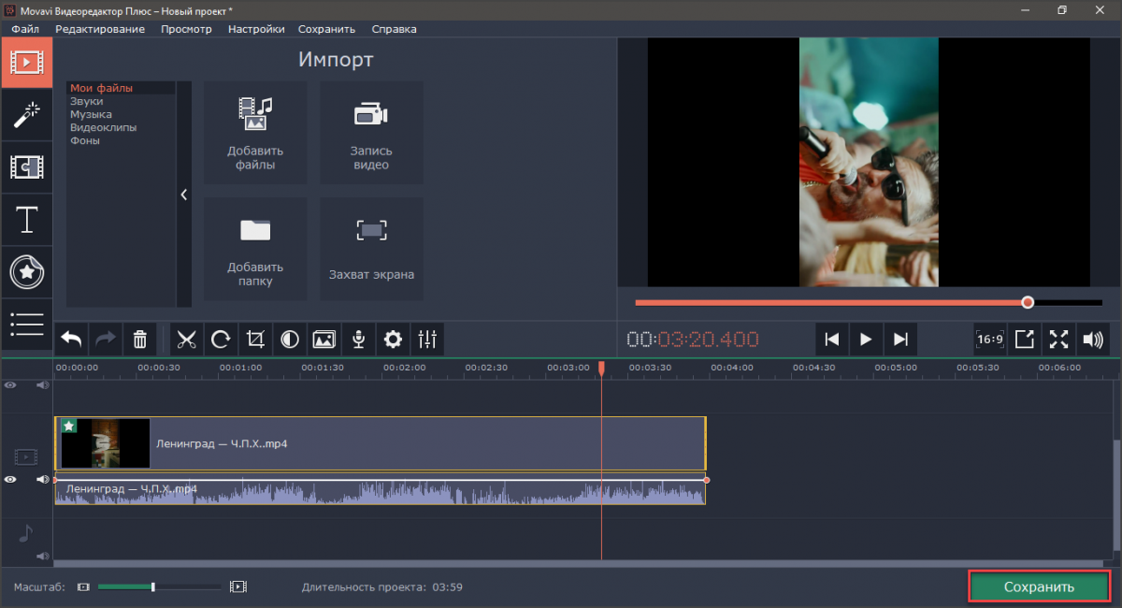This screenshot has width=1122, height=608.
Task: Open the More tools list icon
Action: coord(26,325)
